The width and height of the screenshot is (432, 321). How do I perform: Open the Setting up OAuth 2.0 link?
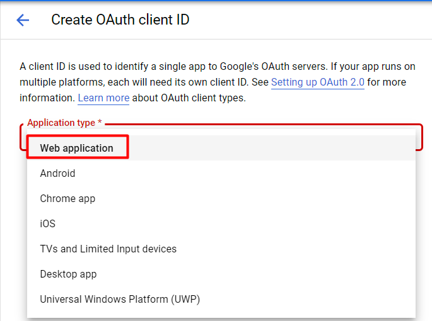pos(317,82)
